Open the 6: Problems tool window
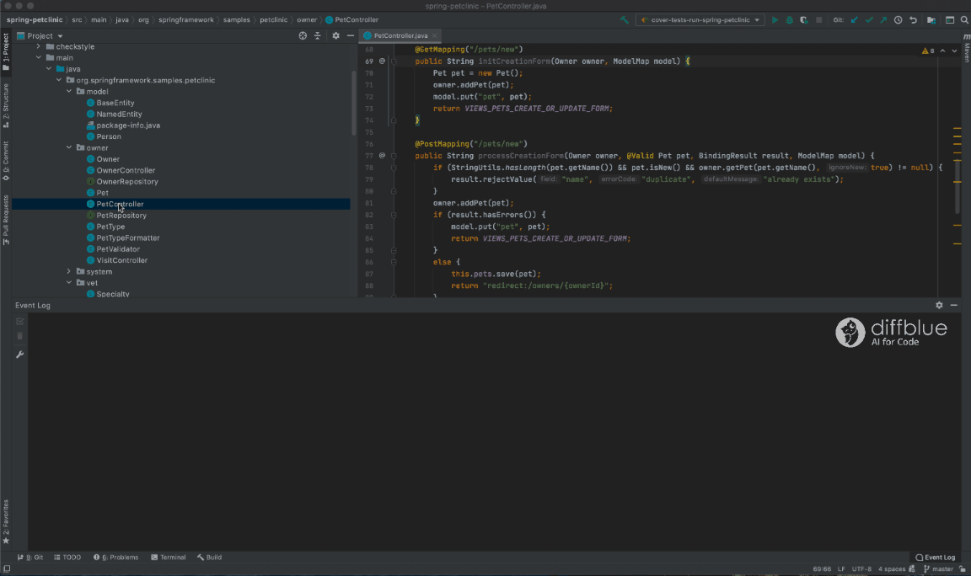971x576 pixels. (115, 557)
